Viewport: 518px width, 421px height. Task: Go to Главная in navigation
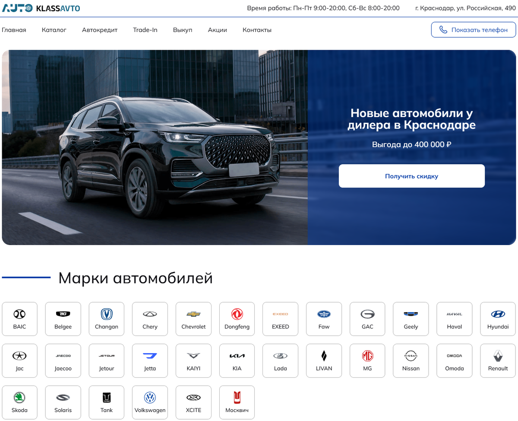tap(14, 30)
